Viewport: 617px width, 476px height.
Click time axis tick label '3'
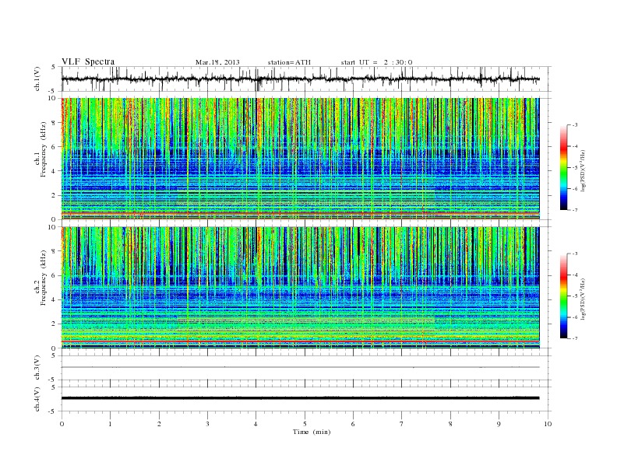(x=207, y=424)
